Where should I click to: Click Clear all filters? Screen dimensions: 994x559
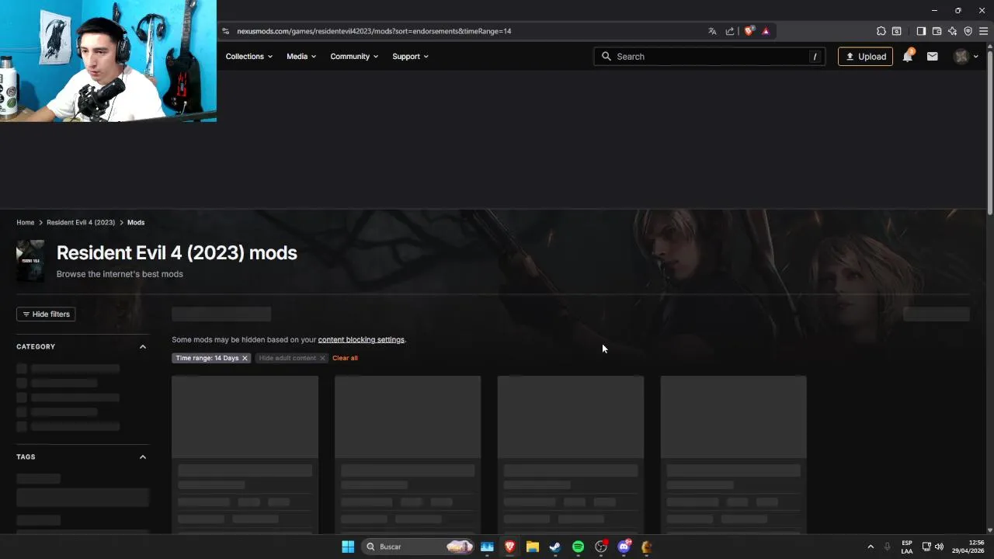(x=345, y=358)
